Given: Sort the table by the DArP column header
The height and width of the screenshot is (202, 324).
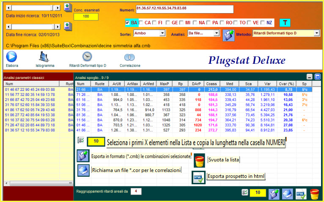Looking at the screenshot, I should 196,84.
